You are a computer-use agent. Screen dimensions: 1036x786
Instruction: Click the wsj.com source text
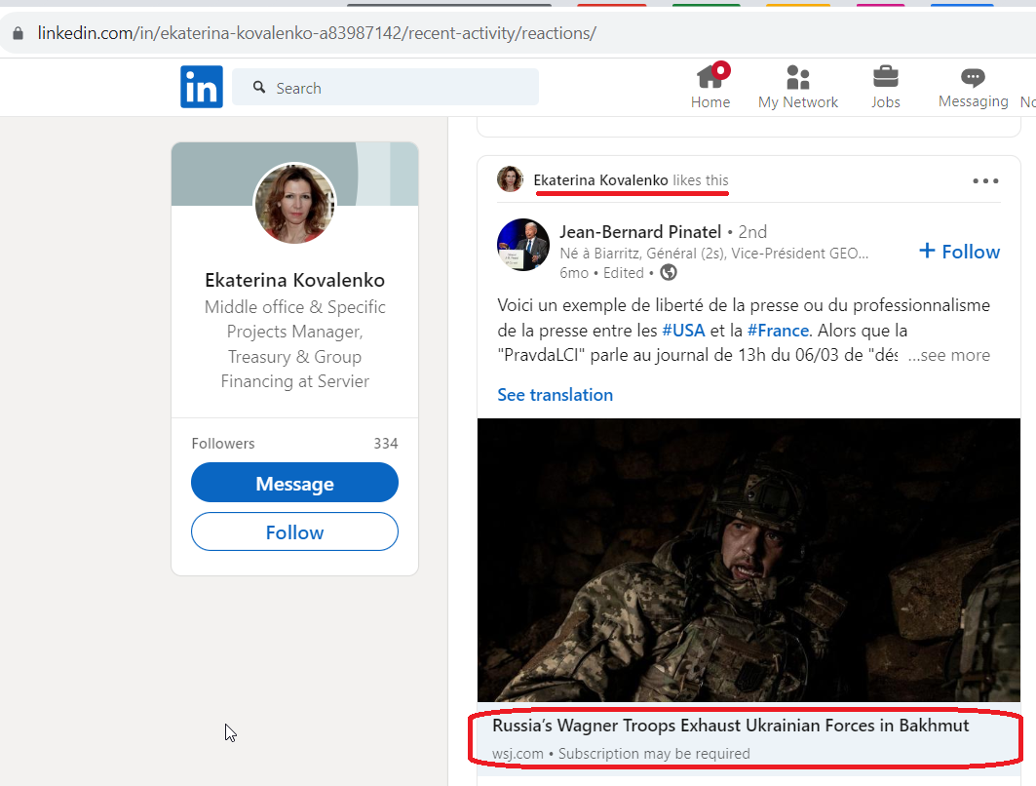[x=518, y=754]
